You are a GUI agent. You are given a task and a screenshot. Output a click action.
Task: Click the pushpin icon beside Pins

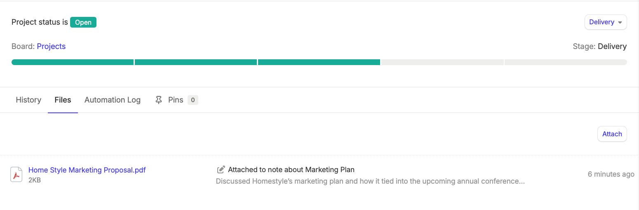point(159,100)
